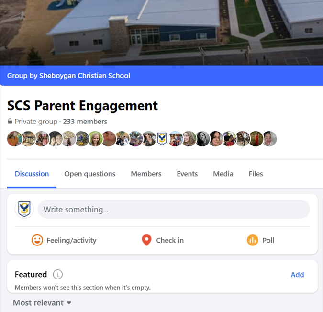Click the school crest avatar in members row

pyautogui.click(x=162, y=139)
